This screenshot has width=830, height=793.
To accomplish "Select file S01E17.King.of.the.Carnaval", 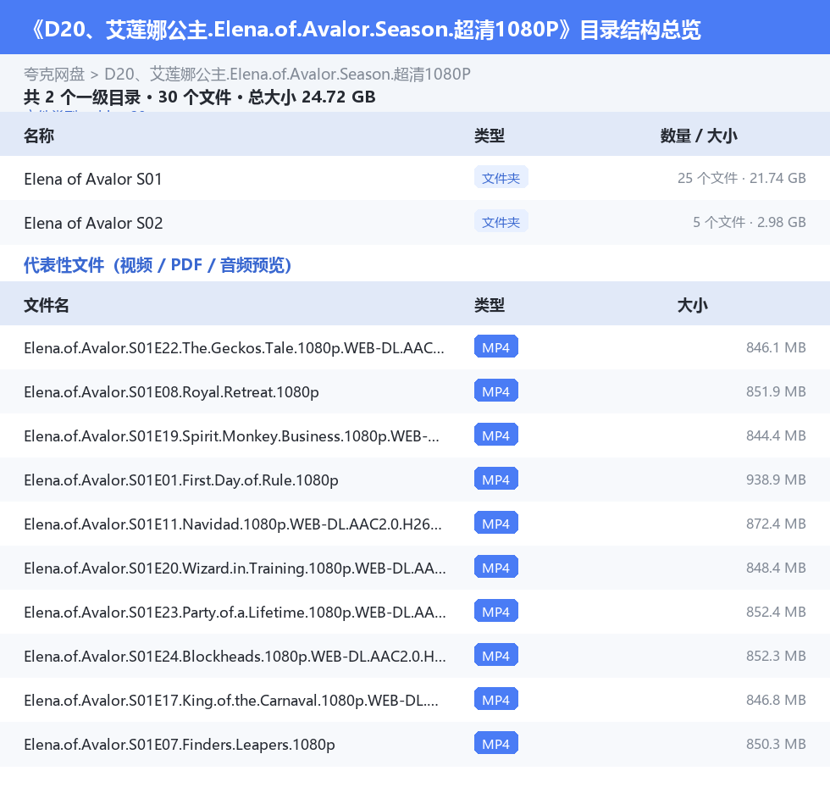I will click(231, 699).
